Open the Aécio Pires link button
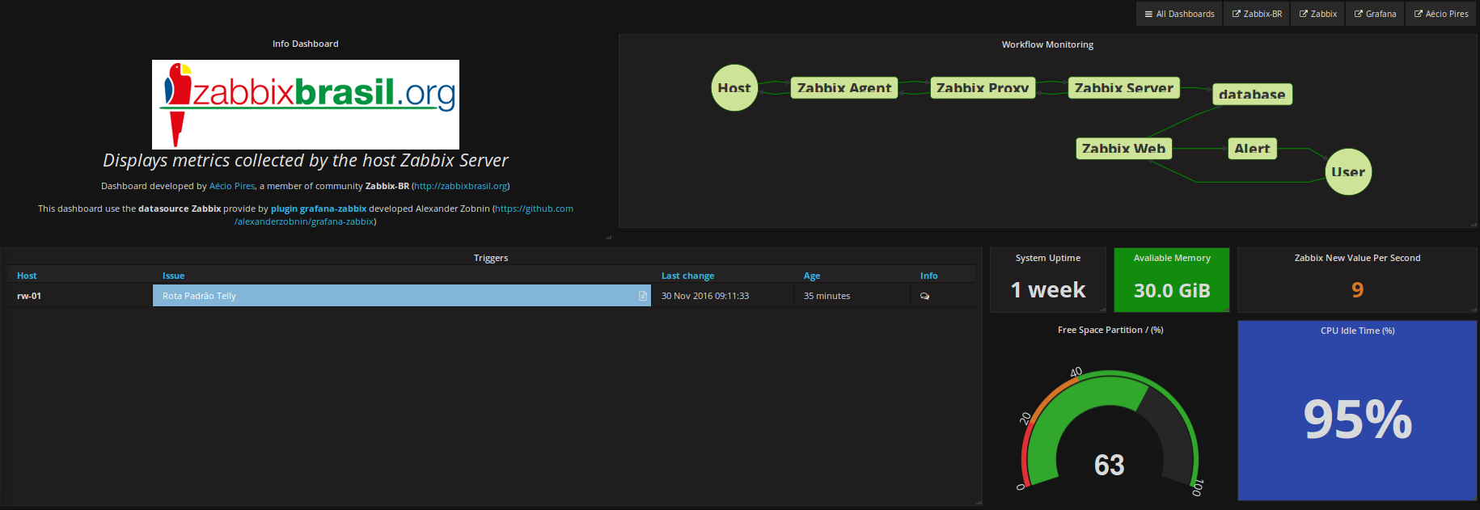The image size is (1480, 510). (x=1440, y=14)
